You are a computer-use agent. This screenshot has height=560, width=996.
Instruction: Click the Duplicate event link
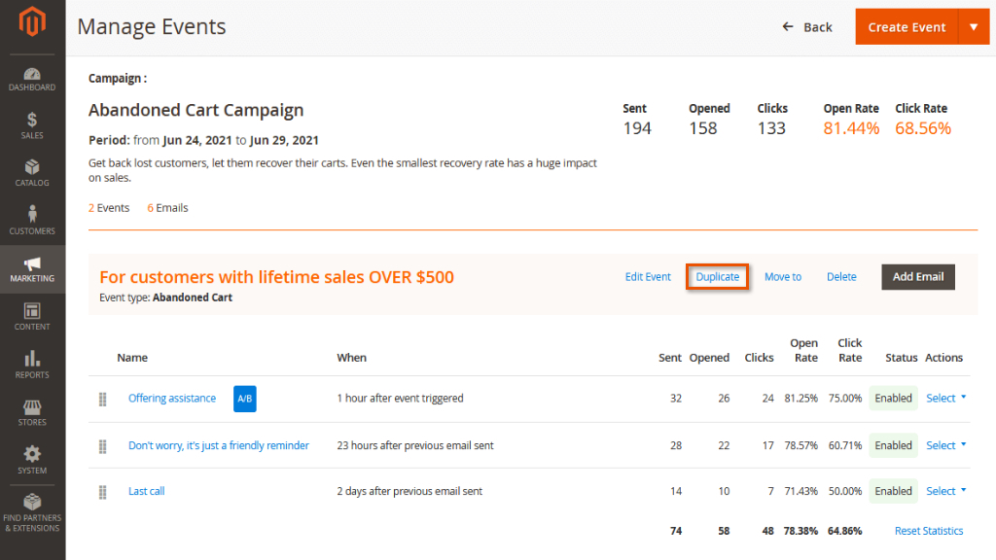coord(717,277)
